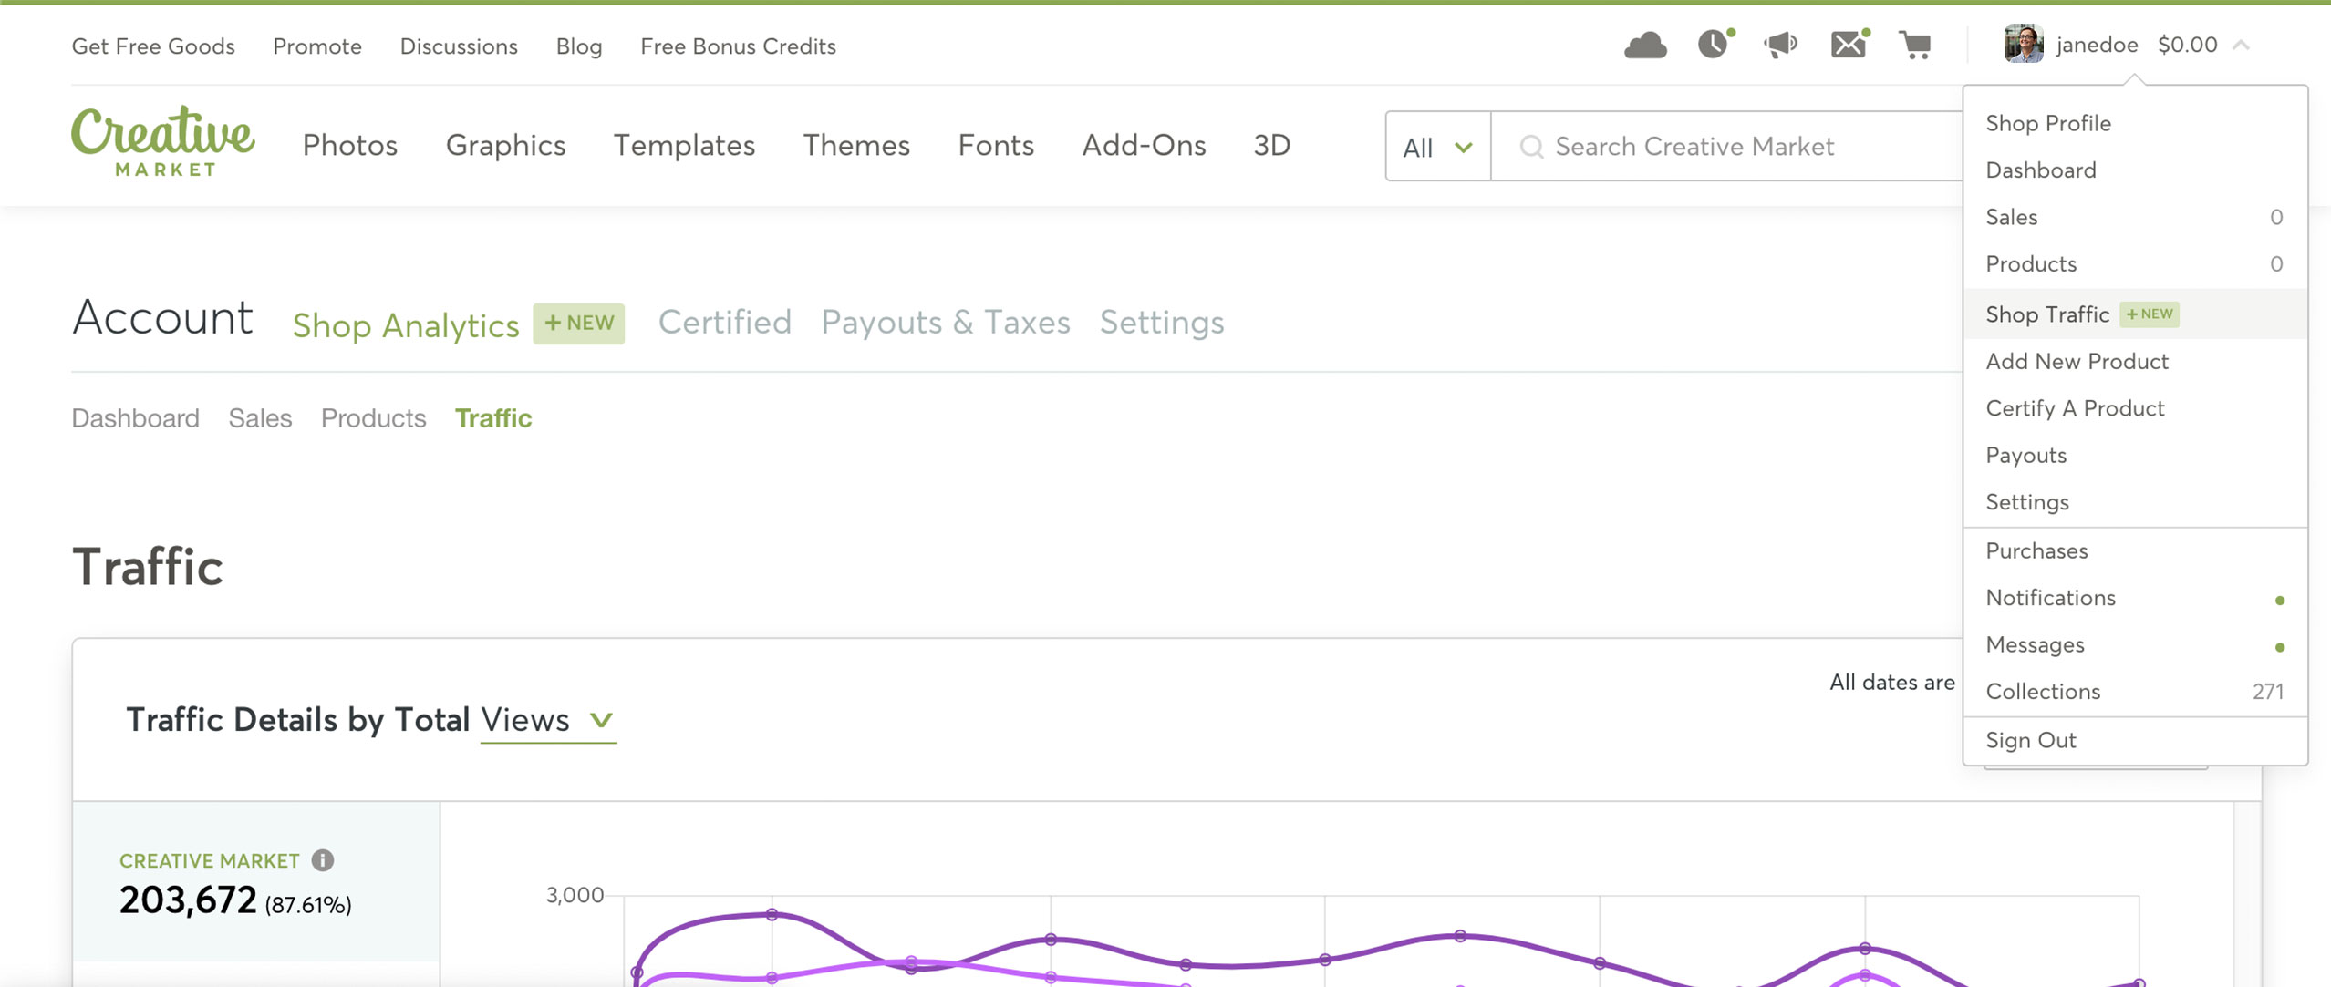
Task: Select Shop Traffic in account menu
Action: coord(2135,314)
